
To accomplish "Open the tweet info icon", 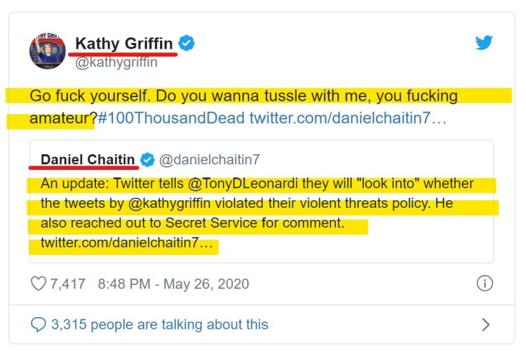I will [x=485, y=284].
